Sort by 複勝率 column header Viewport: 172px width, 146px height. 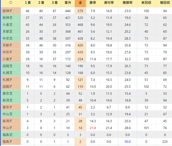[x=128, y=3]
